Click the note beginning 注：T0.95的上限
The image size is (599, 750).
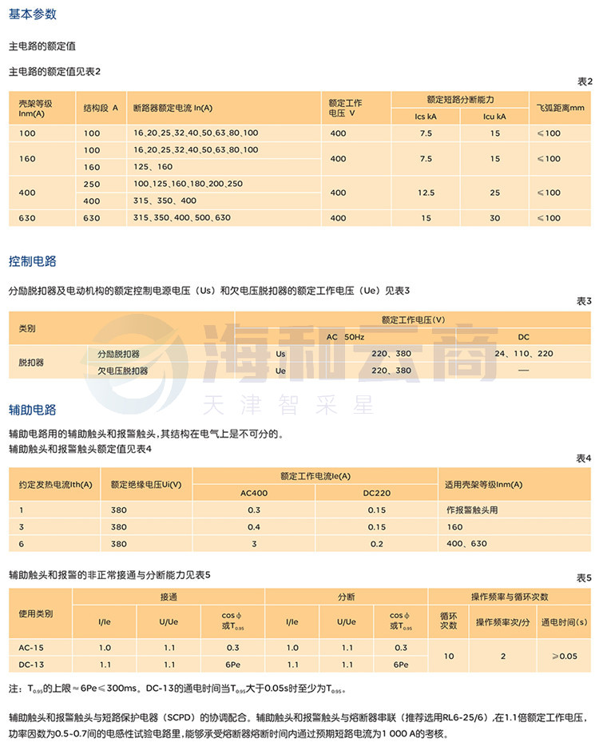pos(177,688)
